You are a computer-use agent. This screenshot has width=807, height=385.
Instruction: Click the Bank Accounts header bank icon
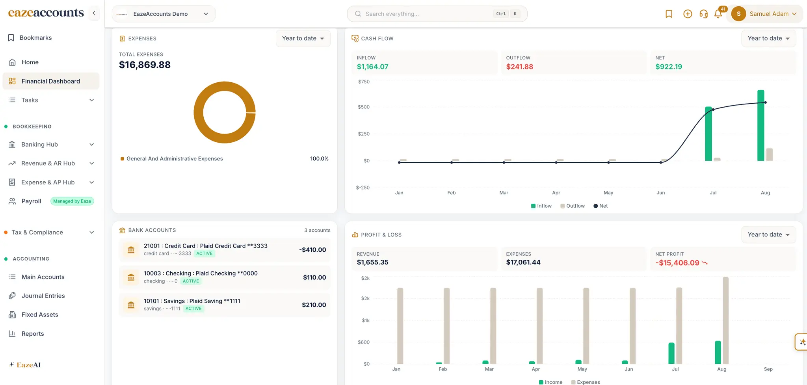pos(122,230)
